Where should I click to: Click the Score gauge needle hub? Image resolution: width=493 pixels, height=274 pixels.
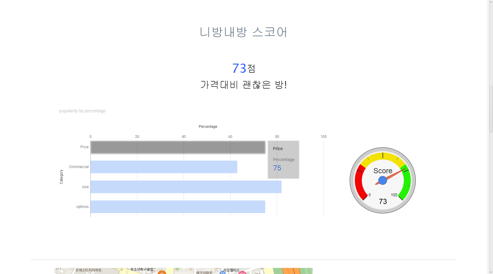coord(383,181)
